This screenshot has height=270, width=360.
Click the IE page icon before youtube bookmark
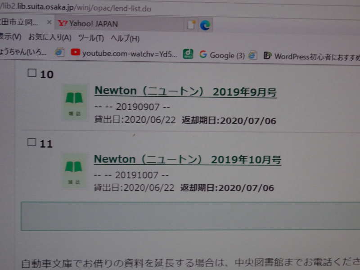point(59,52)
